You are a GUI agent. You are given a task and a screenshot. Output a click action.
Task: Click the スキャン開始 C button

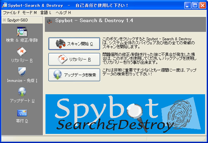[x=74, y=44]
